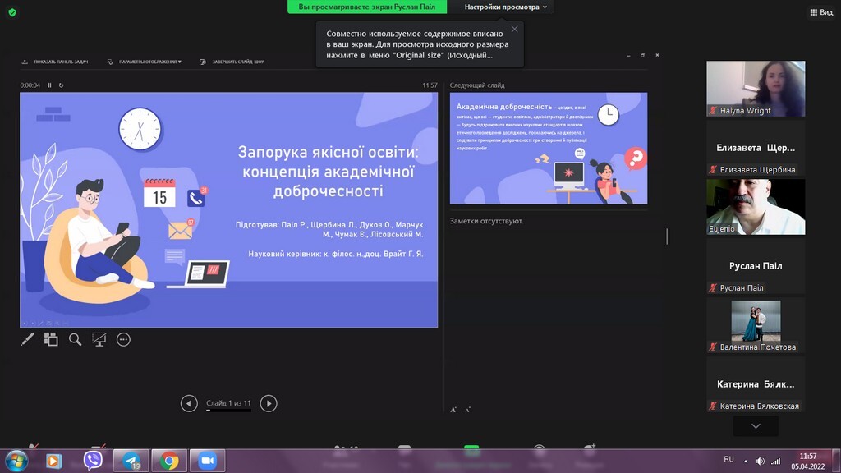Click the green screen sharing banner
The height and width of the screenshot is (473, 841).
(367, 7)
